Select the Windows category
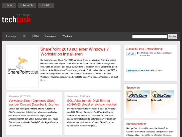182x137 pixels. click(67, 36)
